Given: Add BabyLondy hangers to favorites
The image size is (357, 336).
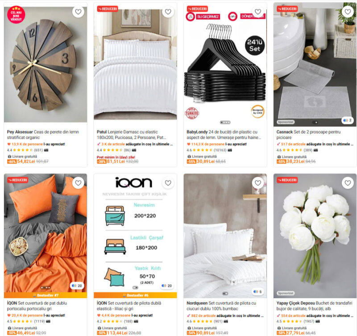Looking at the screenshot, I should coord(258,12).
